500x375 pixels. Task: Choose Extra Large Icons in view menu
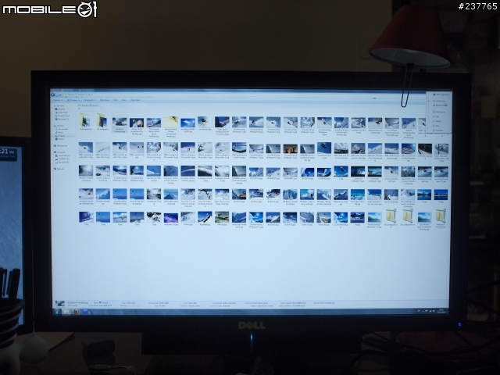point(441,95)
